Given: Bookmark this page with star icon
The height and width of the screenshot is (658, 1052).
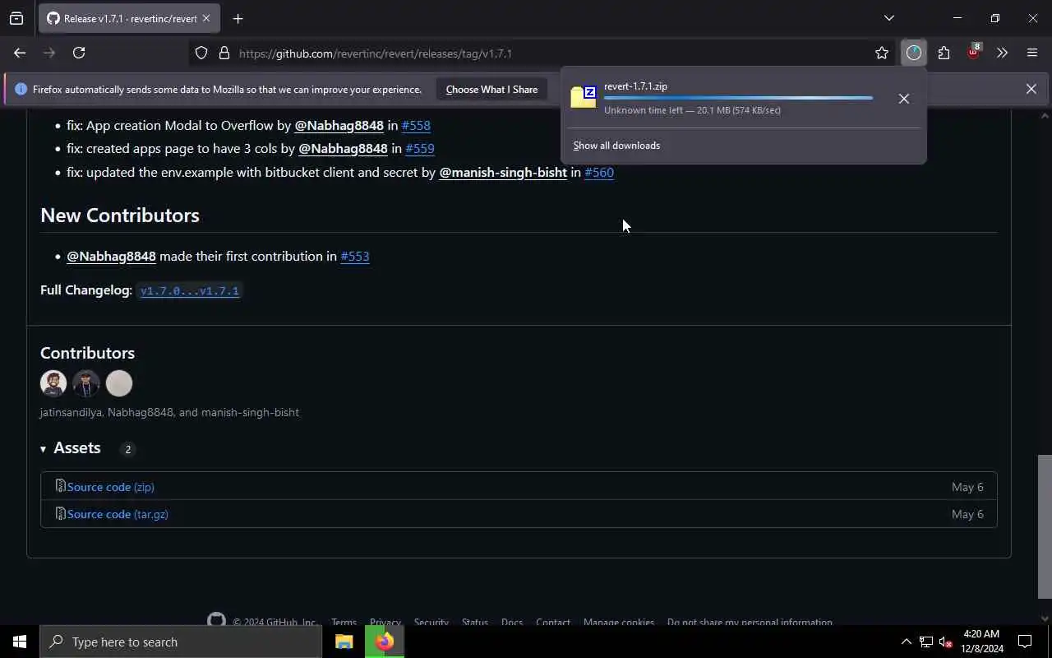Looking at the screenshot, I should (882, 53).
